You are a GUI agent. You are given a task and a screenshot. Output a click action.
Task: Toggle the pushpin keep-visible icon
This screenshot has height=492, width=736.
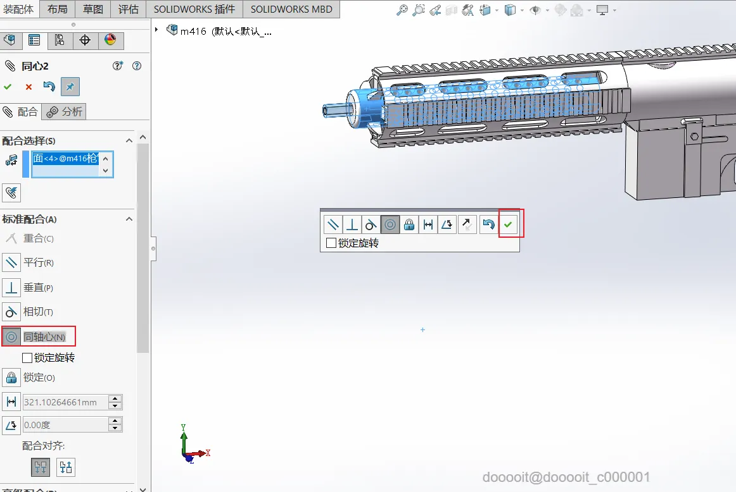coord(70,87)
